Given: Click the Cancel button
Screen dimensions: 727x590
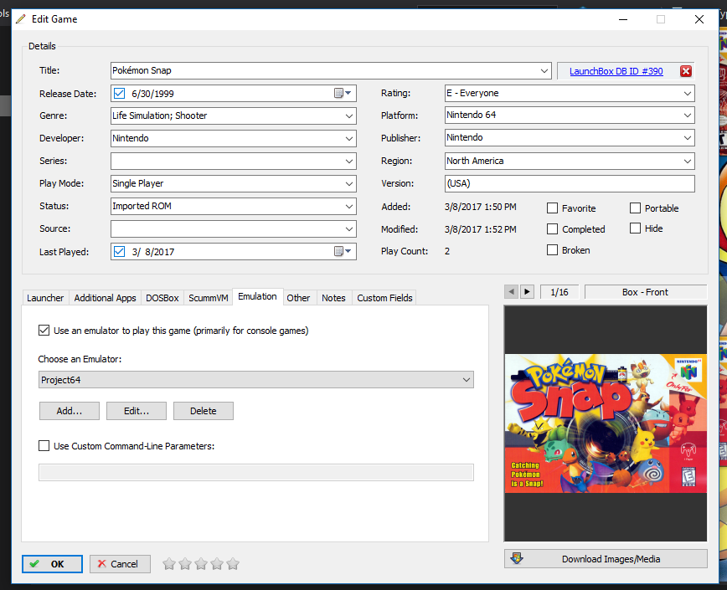Looking at the screenshot, I should (x=120, y=563).
